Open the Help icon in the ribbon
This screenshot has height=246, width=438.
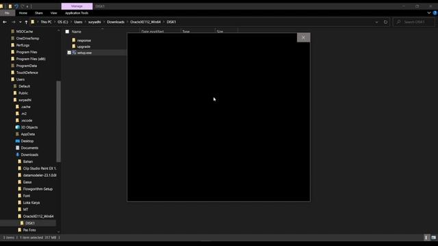[435, 13]
